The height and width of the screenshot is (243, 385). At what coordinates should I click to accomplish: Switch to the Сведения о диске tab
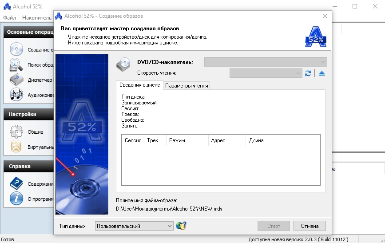[139, 85]
